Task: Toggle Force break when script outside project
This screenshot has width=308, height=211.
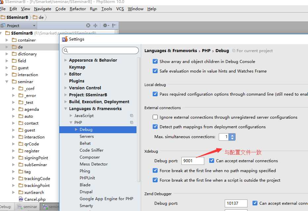Action: [155, 180]
